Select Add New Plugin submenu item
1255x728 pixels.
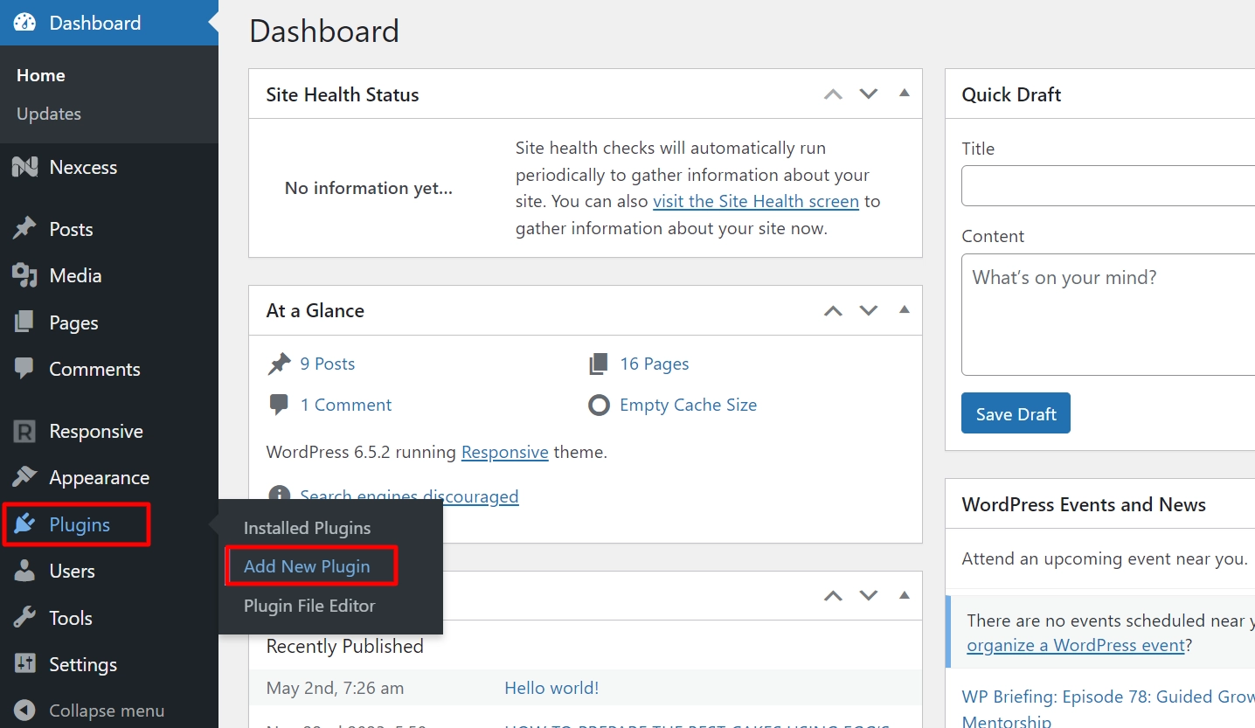coord(307,566)
